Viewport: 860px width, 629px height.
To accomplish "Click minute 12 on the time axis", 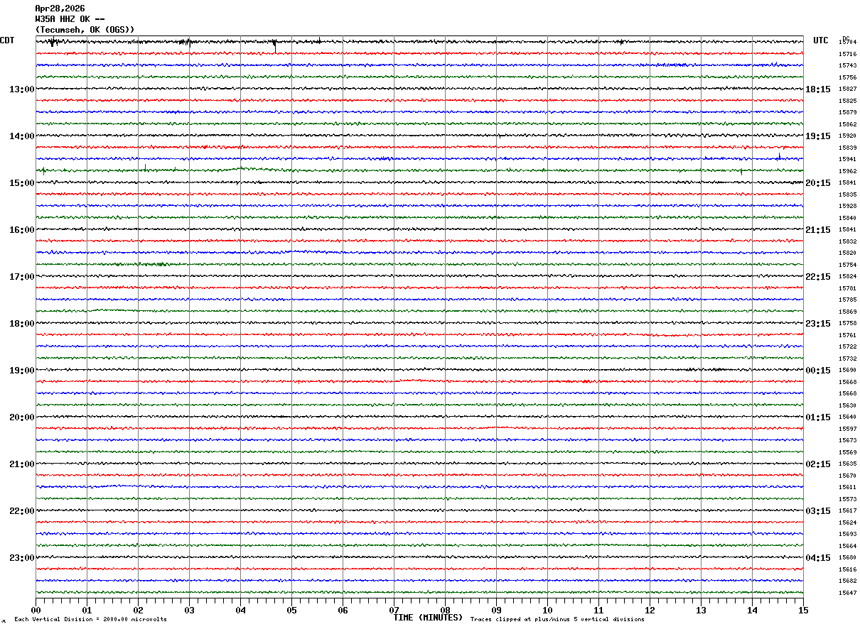I will [x=650, y=610].
